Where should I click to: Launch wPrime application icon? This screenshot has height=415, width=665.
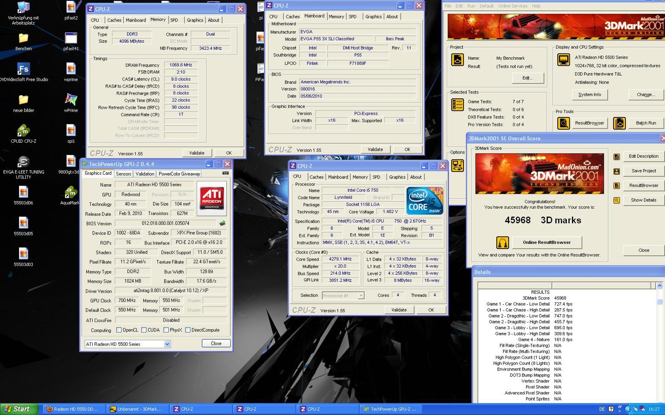pos(71,100)
